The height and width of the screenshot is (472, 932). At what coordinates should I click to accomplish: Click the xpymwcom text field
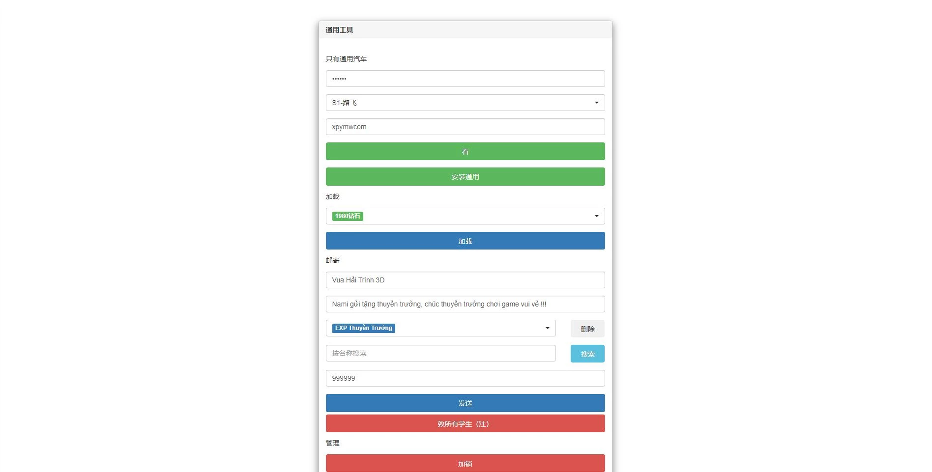[465, 127]
